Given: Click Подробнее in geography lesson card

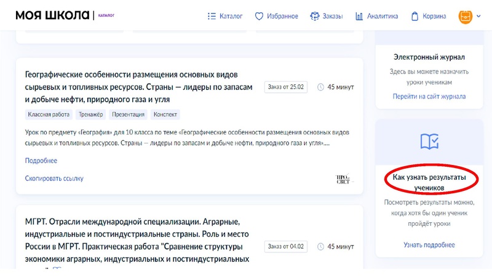Looking at the screenshot, I should click(41, 161).
